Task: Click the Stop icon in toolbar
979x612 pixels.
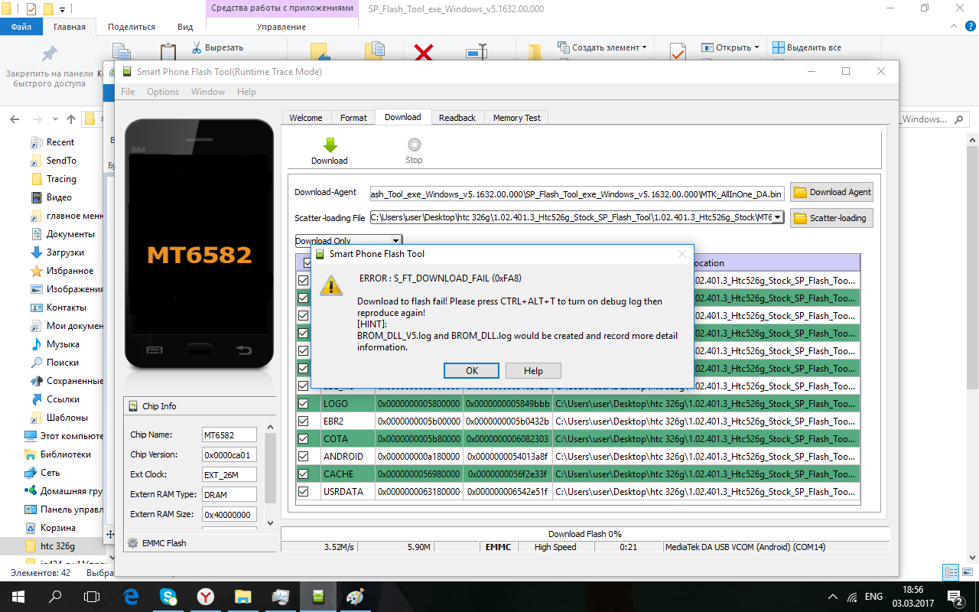Action: tap(414, 145)
